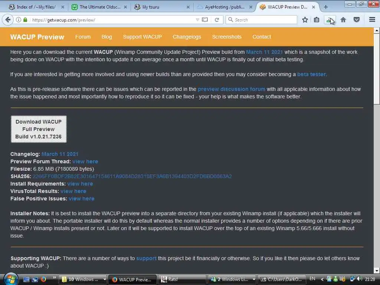Open the Pocket icon in toolbar
The height and width of the screenshot is (285, 380).
[x=357, y=20]
